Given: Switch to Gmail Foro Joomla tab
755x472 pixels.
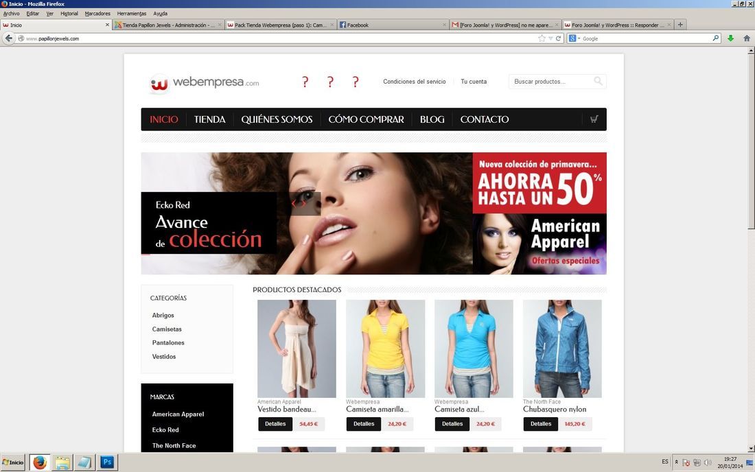Looking at the screenshot, I should click(x=505, y=25).
